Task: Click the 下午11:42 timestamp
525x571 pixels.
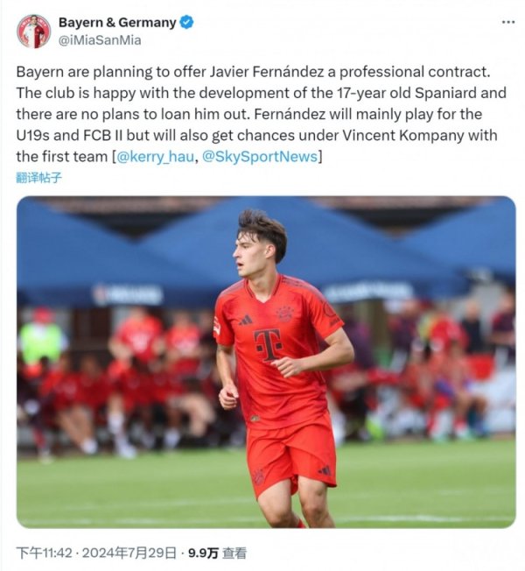Action: coord(44,553)
